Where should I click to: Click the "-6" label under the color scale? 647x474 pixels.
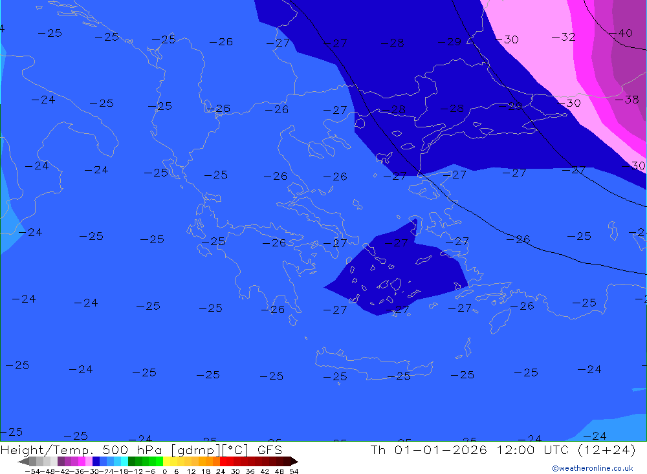point(150,471)
